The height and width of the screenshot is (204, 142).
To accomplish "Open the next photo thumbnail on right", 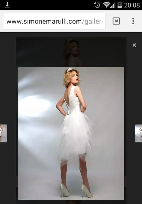I will (139, 133).
